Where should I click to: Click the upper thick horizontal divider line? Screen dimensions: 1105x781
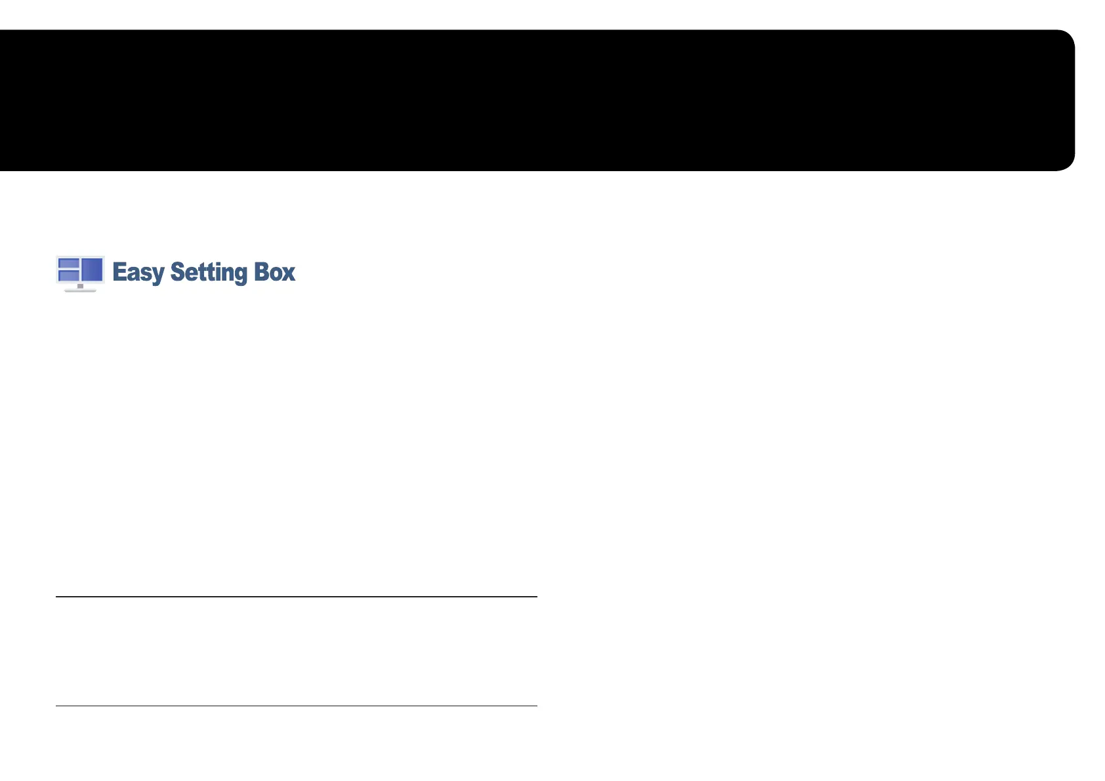tap(296, 597)
